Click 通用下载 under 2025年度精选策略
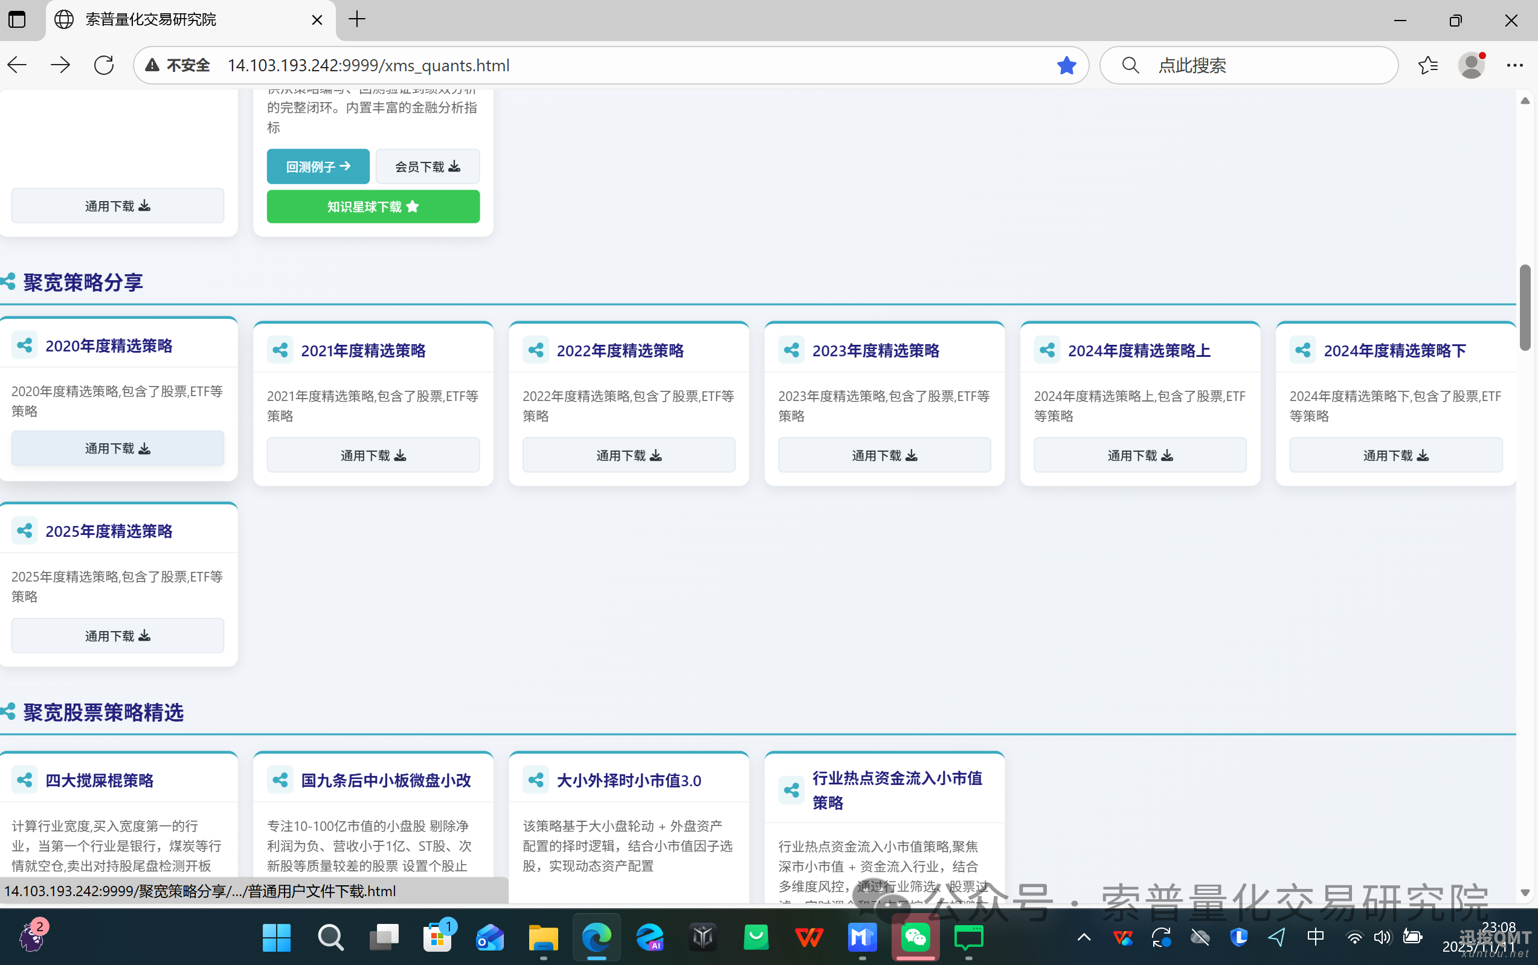 click(117, 635)
